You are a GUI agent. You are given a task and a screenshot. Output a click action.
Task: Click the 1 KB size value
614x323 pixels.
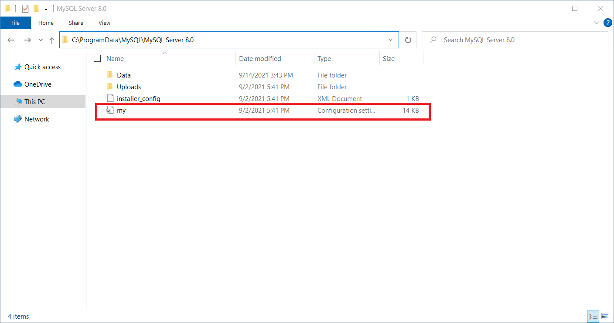point(413,99)
